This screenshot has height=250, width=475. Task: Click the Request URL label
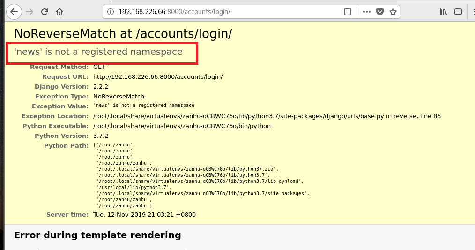[65, 77]
